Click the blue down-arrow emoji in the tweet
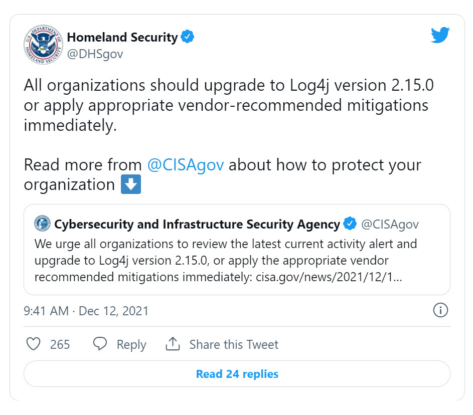The image size is (473, 415). point(130,184)
